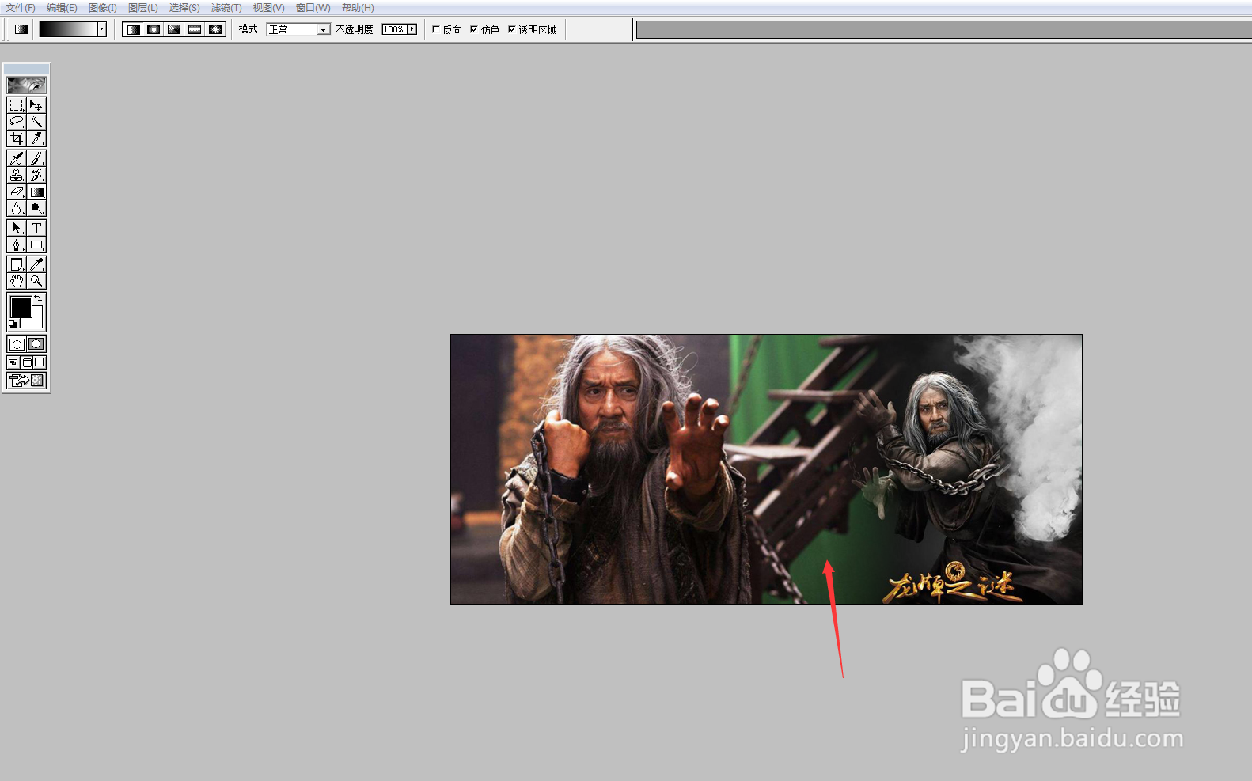Choose Full Screen mode

click(x=40, y=362)
